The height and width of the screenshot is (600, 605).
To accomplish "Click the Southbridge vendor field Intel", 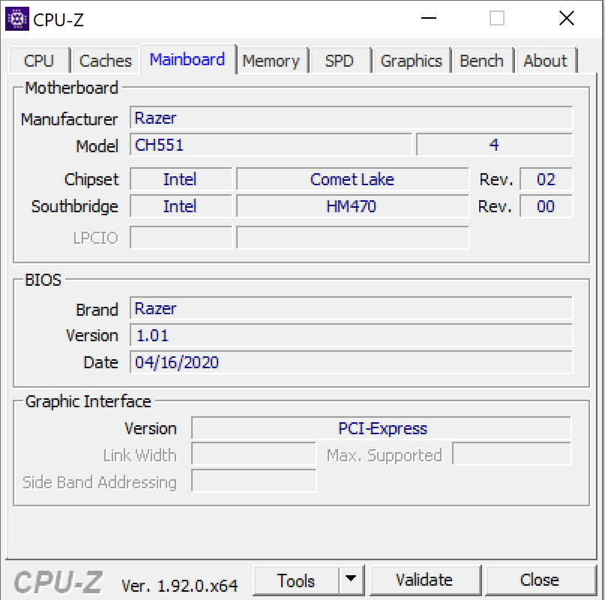I will click(181, 206).
